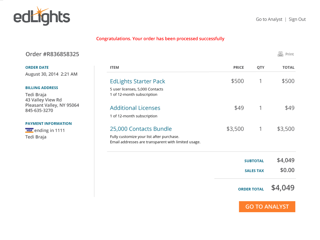Viewport: 320px width, 240px height.
Task: Click the PAYMENT INFORMATION heading
Action: pos(48,124)
